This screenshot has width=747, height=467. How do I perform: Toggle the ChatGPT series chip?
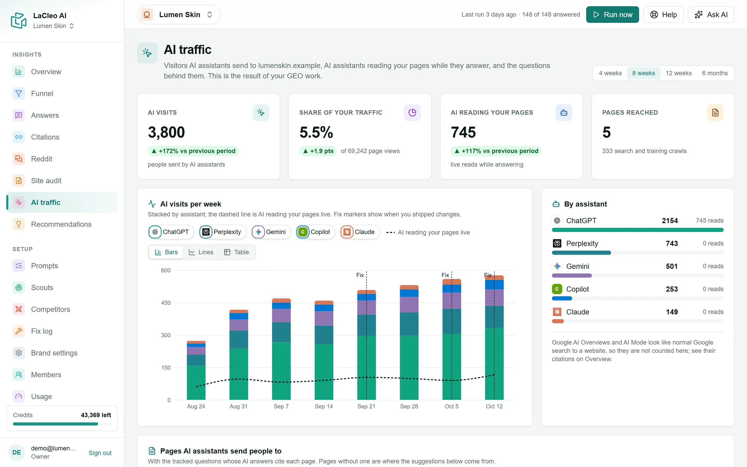[171, 232]
